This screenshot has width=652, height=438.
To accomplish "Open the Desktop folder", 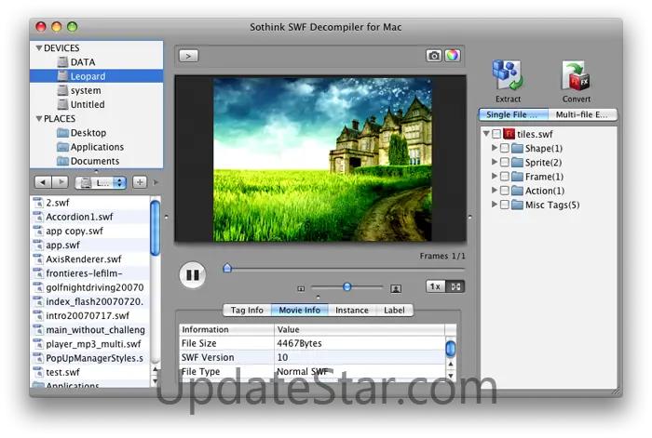I will tap(97, 133).
